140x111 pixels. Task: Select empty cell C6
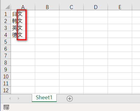click(72, 49)
